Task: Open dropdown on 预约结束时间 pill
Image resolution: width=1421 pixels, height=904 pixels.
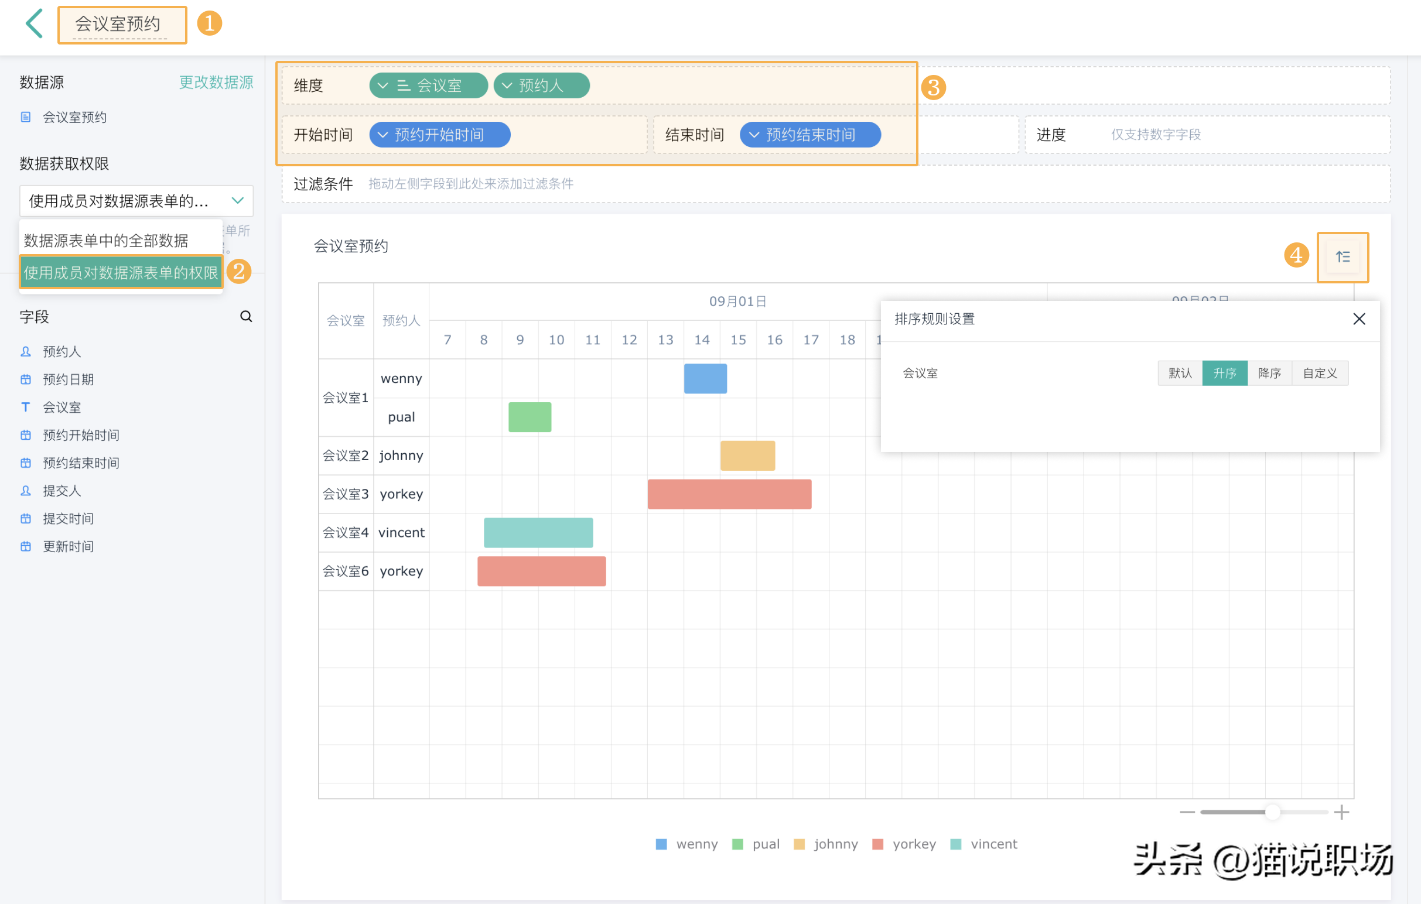Action: [754, 135]
